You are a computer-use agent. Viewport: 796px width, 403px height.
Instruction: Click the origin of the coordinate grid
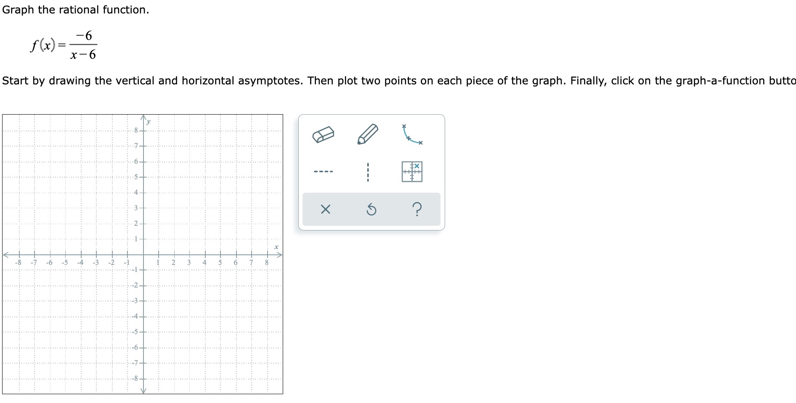(143, 254)
